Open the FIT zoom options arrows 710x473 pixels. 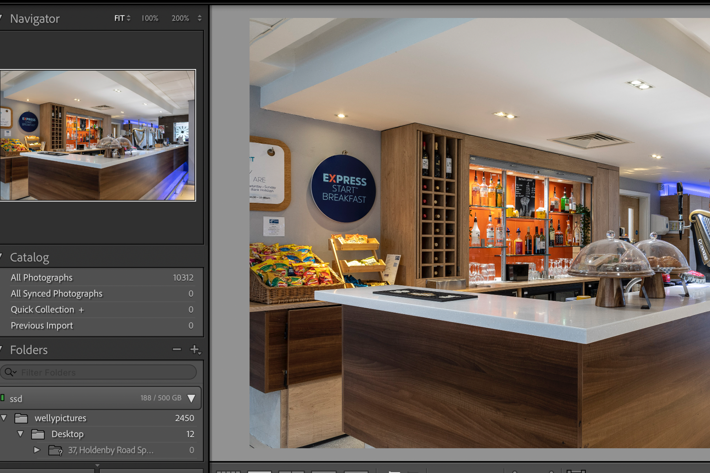tap(129, 18)
